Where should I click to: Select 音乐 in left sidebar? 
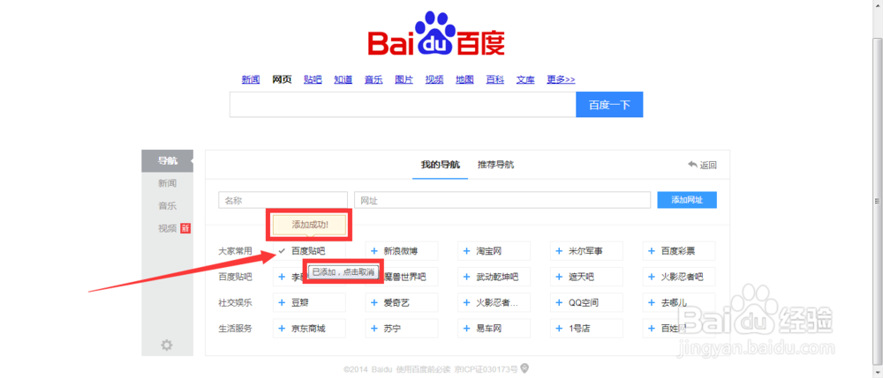pyautogui.click(x=167, y=205)
